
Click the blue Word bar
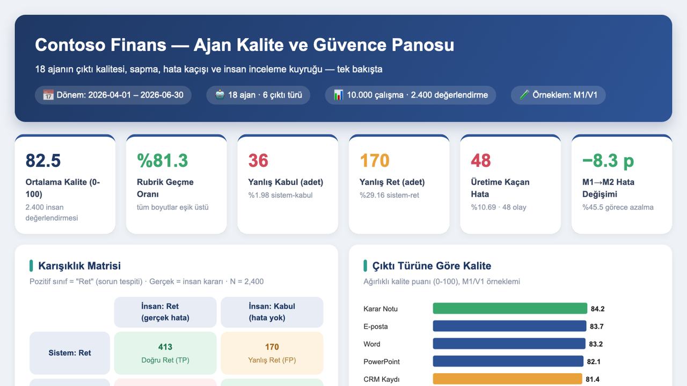point(509,344)
